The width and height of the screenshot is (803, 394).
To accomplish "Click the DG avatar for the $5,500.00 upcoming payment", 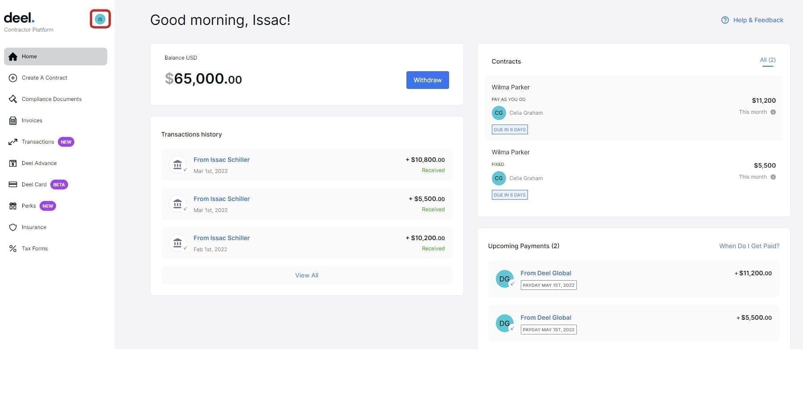I will (x=504, y=323).
